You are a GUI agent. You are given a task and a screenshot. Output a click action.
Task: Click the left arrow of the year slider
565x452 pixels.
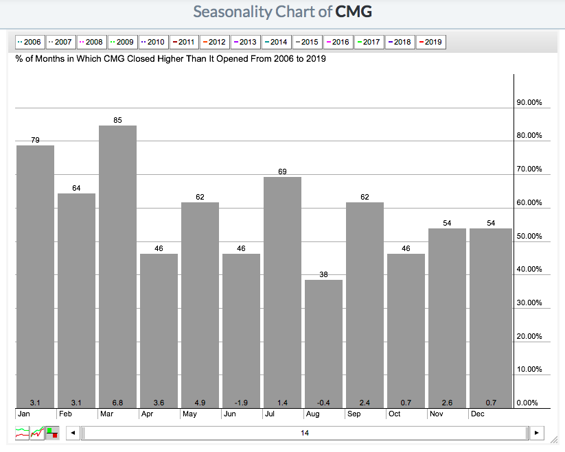pos(71,433)
